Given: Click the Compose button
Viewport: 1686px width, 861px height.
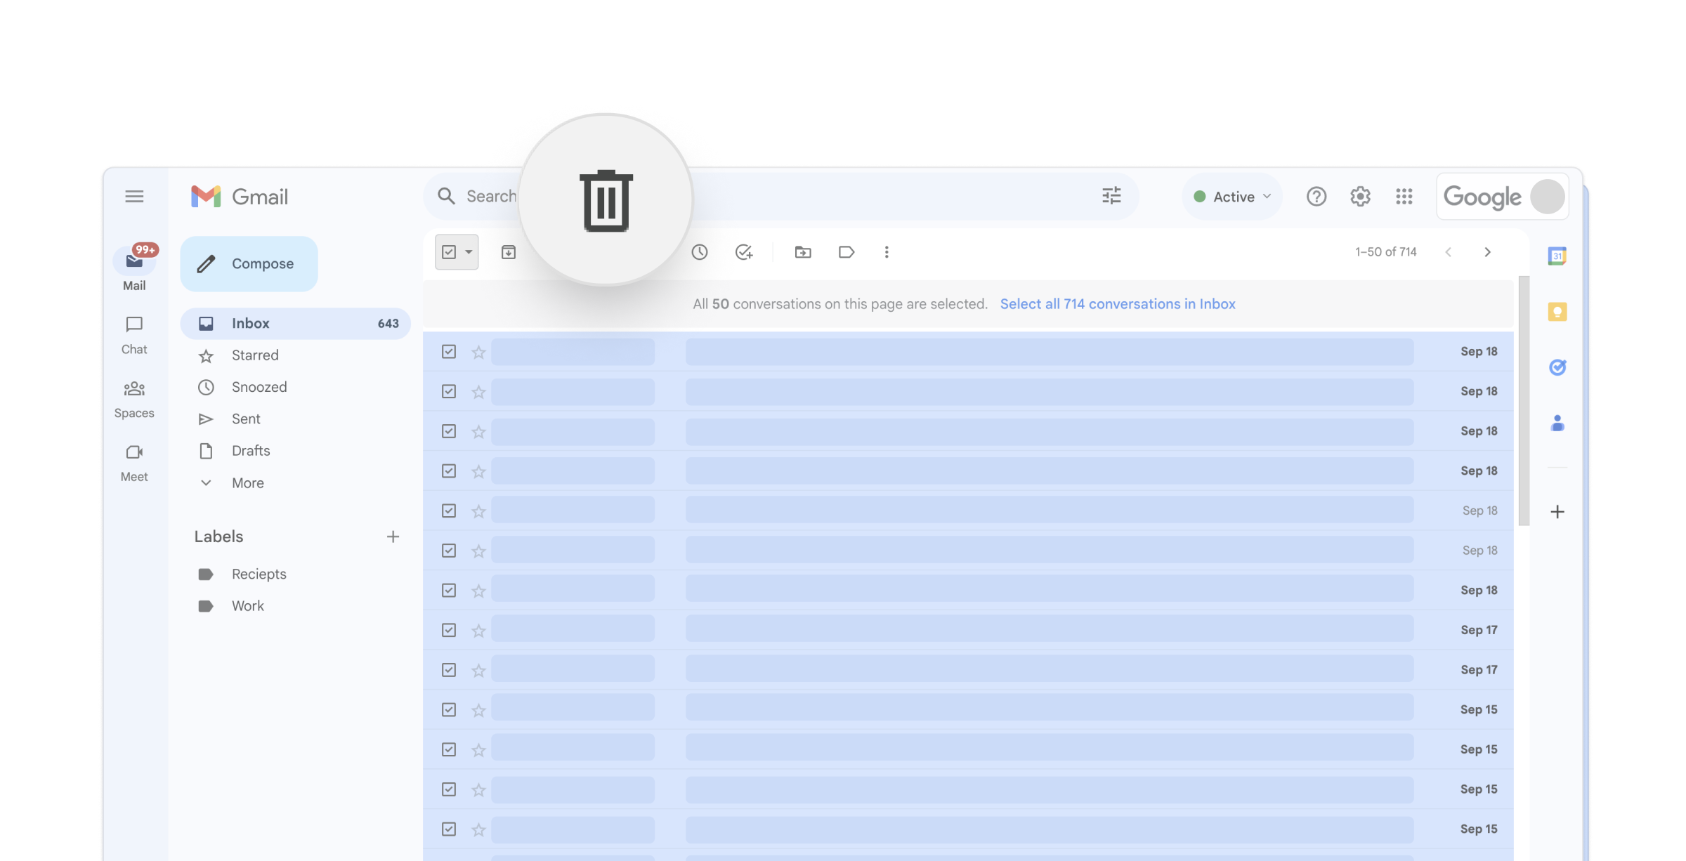Looking at the screenshot, I should 249,264.
